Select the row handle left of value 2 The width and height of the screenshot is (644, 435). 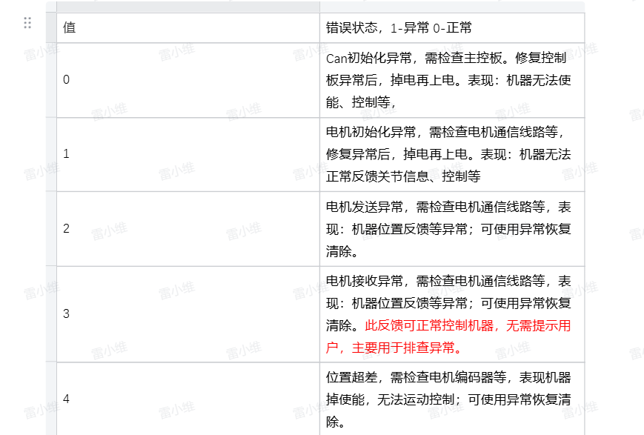(51, 228)
